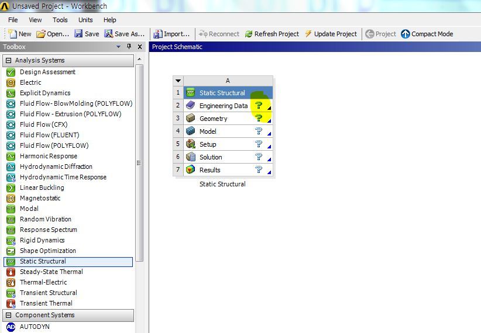
Task: Select Fluid Flow - Extrusion (POLYFLOW)
Action: (71, 115)
